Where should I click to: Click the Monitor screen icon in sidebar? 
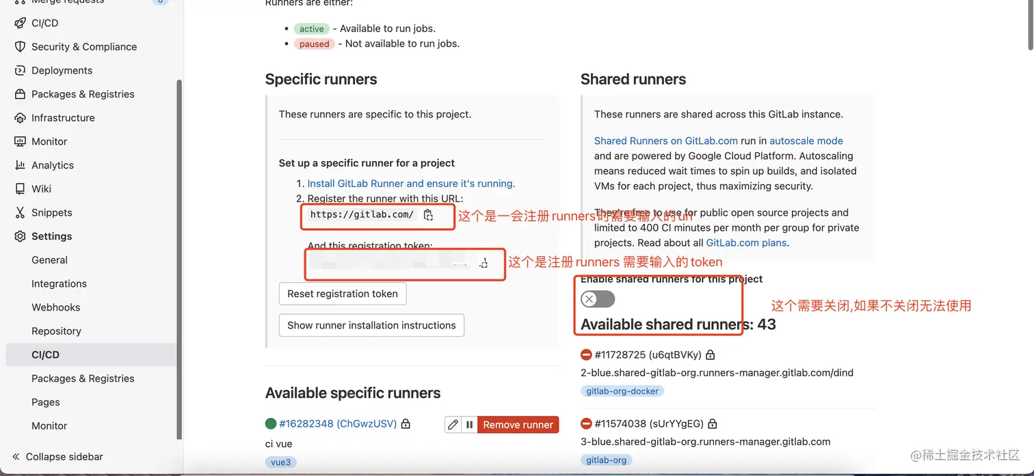20,141
